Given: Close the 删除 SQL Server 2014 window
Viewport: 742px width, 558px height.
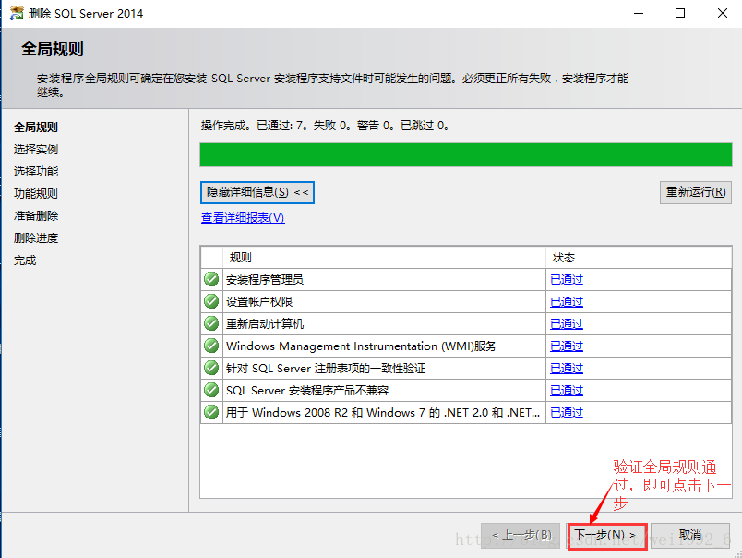Looking at the screenshot, I should coord(722,13).
